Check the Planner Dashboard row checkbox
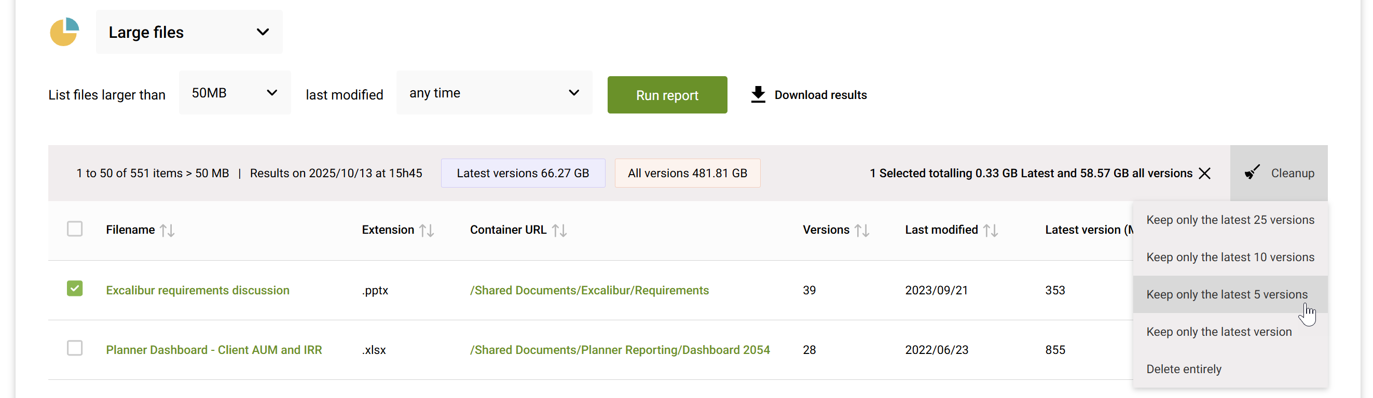 click(x=75, y=349)
